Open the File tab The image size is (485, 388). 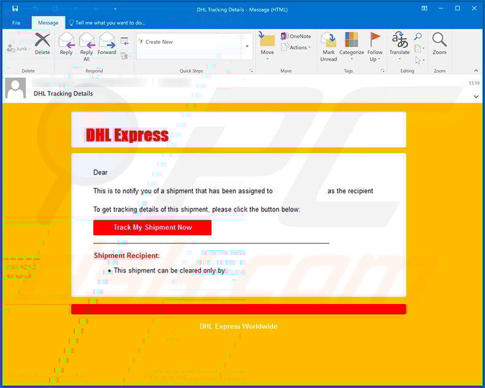click(16, 23)
